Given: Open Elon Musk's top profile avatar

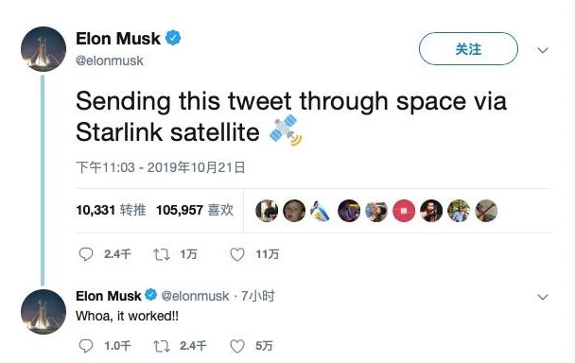Looking at the screenshot, I should [x=44, y=49].
